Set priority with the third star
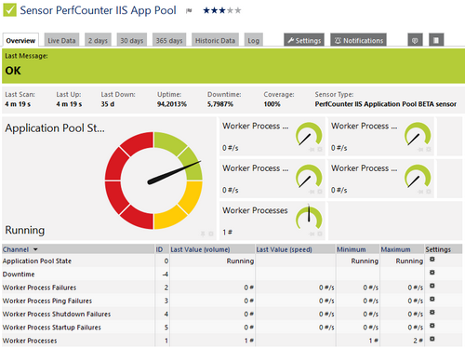The image size is (465, 348). click(222, 10)
